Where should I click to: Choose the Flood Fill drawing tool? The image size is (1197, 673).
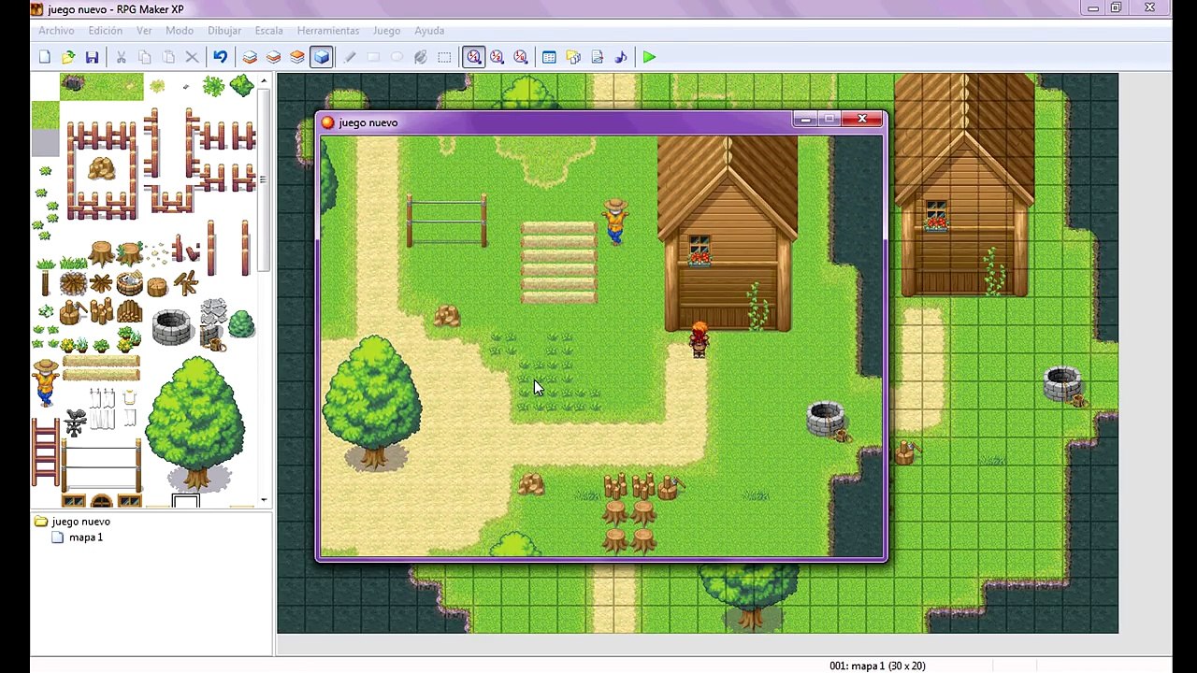click(421, 57)
